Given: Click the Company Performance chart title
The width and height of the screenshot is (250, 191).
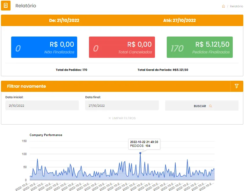Looking at the screenshot, I should point(46,135).
